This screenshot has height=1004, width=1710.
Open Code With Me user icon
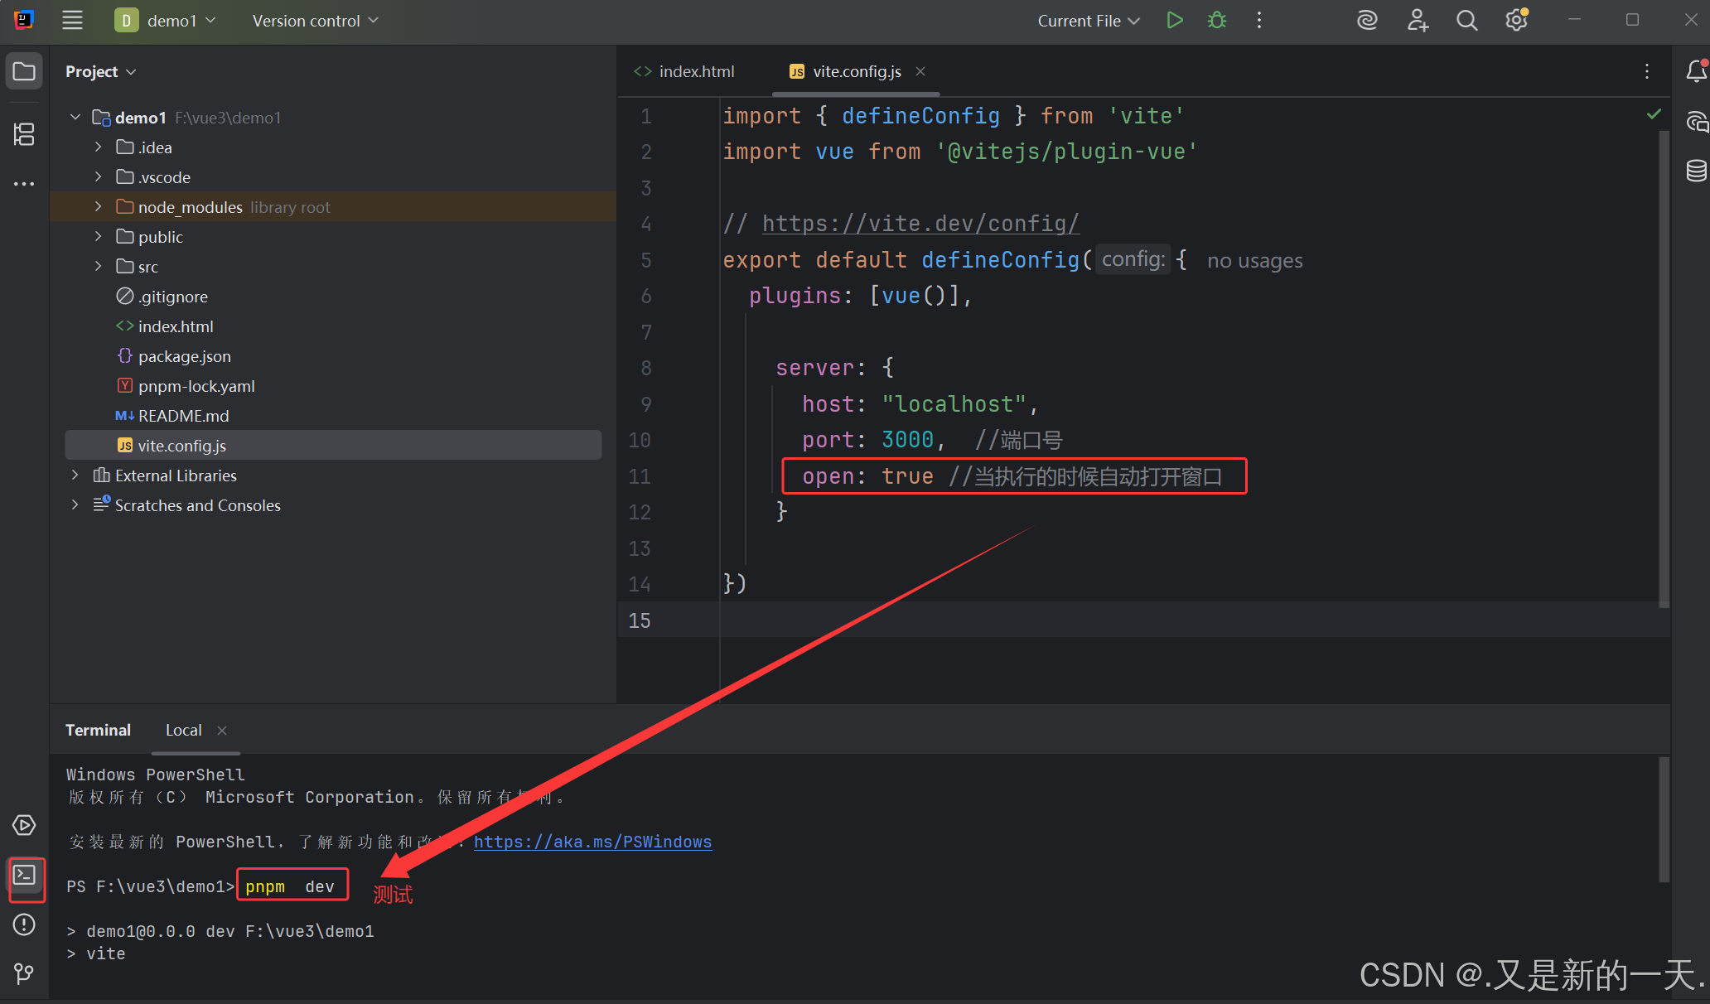[1417, 21]
